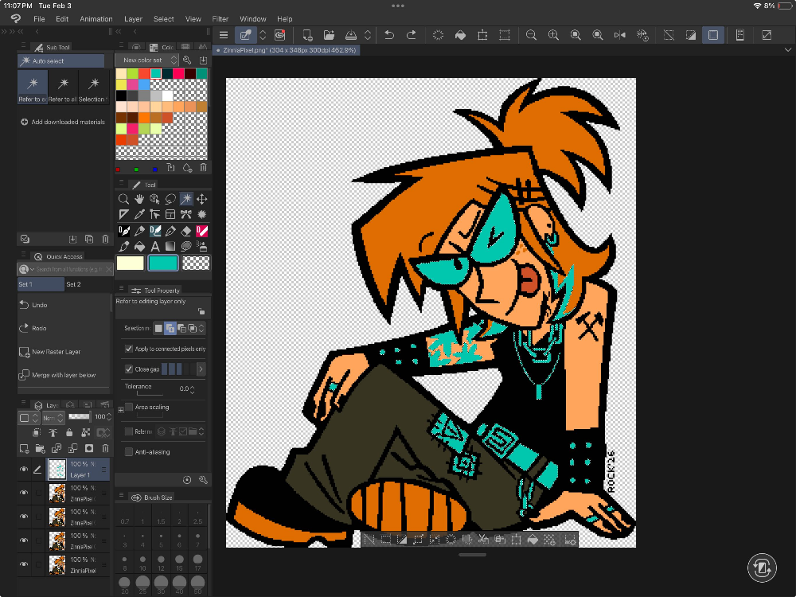Enable the Anti-aliasing checkbox
This screenshot has width=796, height=597.
pos(129,451)
